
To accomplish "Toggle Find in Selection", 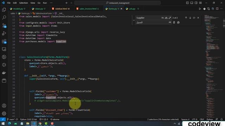I will (194, 18).
